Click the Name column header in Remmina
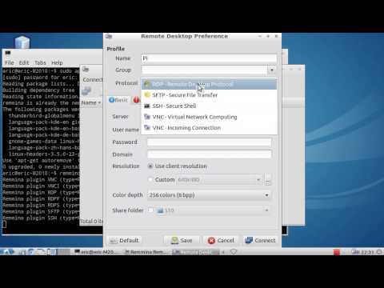Image resolution: width=384 pixels, height=288 pixels. click(x=90, y=102)
